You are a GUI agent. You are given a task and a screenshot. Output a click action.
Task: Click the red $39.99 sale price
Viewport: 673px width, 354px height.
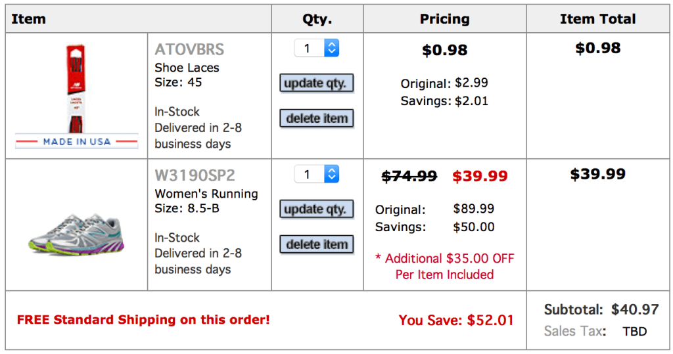point(480,176)
